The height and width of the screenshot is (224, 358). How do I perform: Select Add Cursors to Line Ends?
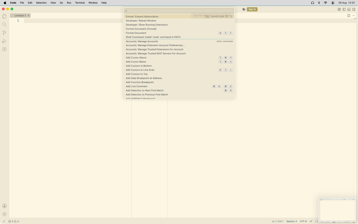click(179, 70)
